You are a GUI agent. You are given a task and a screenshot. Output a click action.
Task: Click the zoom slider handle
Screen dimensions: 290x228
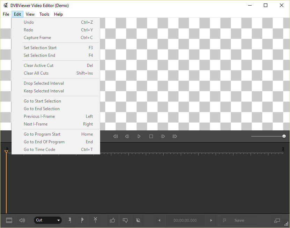tap(284, 136)
